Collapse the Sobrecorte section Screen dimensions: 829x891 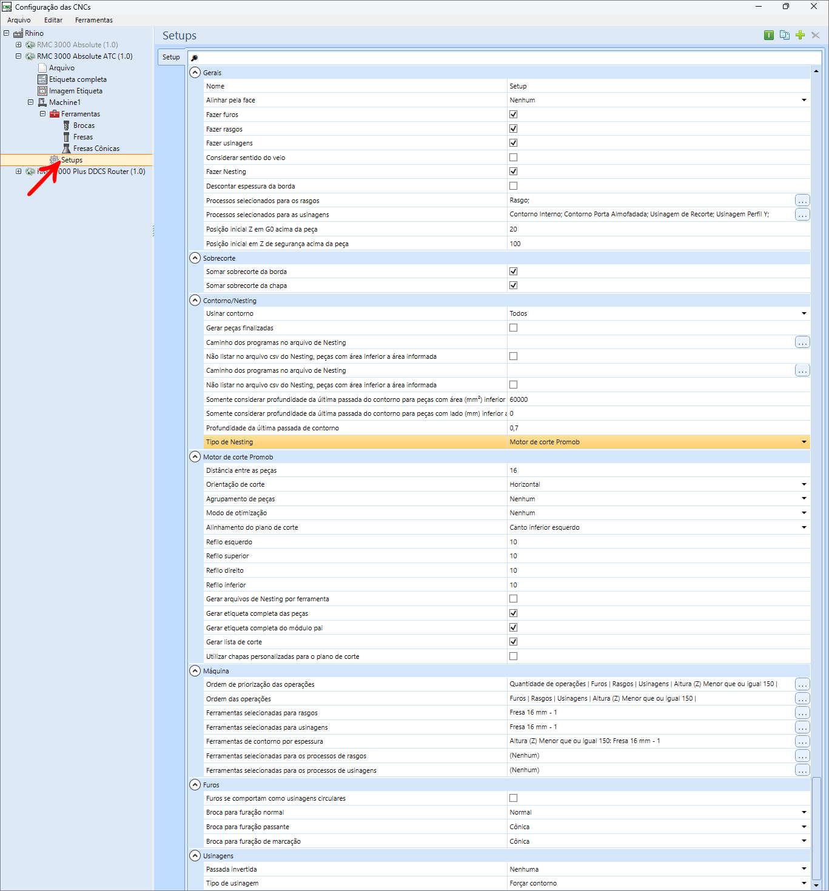[x=195, y=258]
